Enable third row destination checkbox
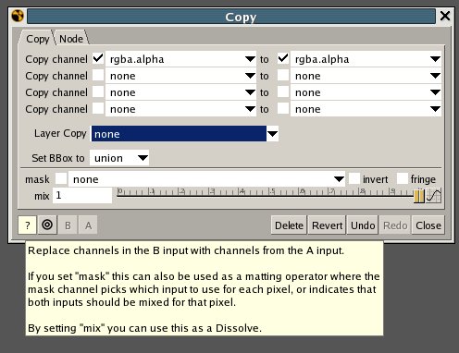 click(x=283, y=91)
